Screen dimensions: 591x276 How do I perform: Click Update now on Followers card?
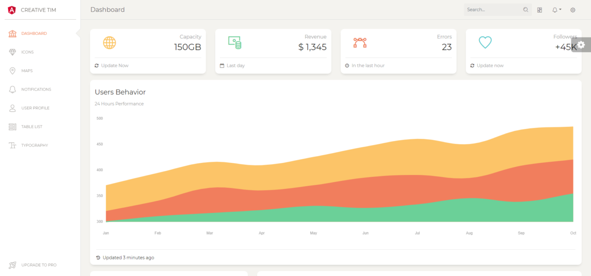point(490,66)
